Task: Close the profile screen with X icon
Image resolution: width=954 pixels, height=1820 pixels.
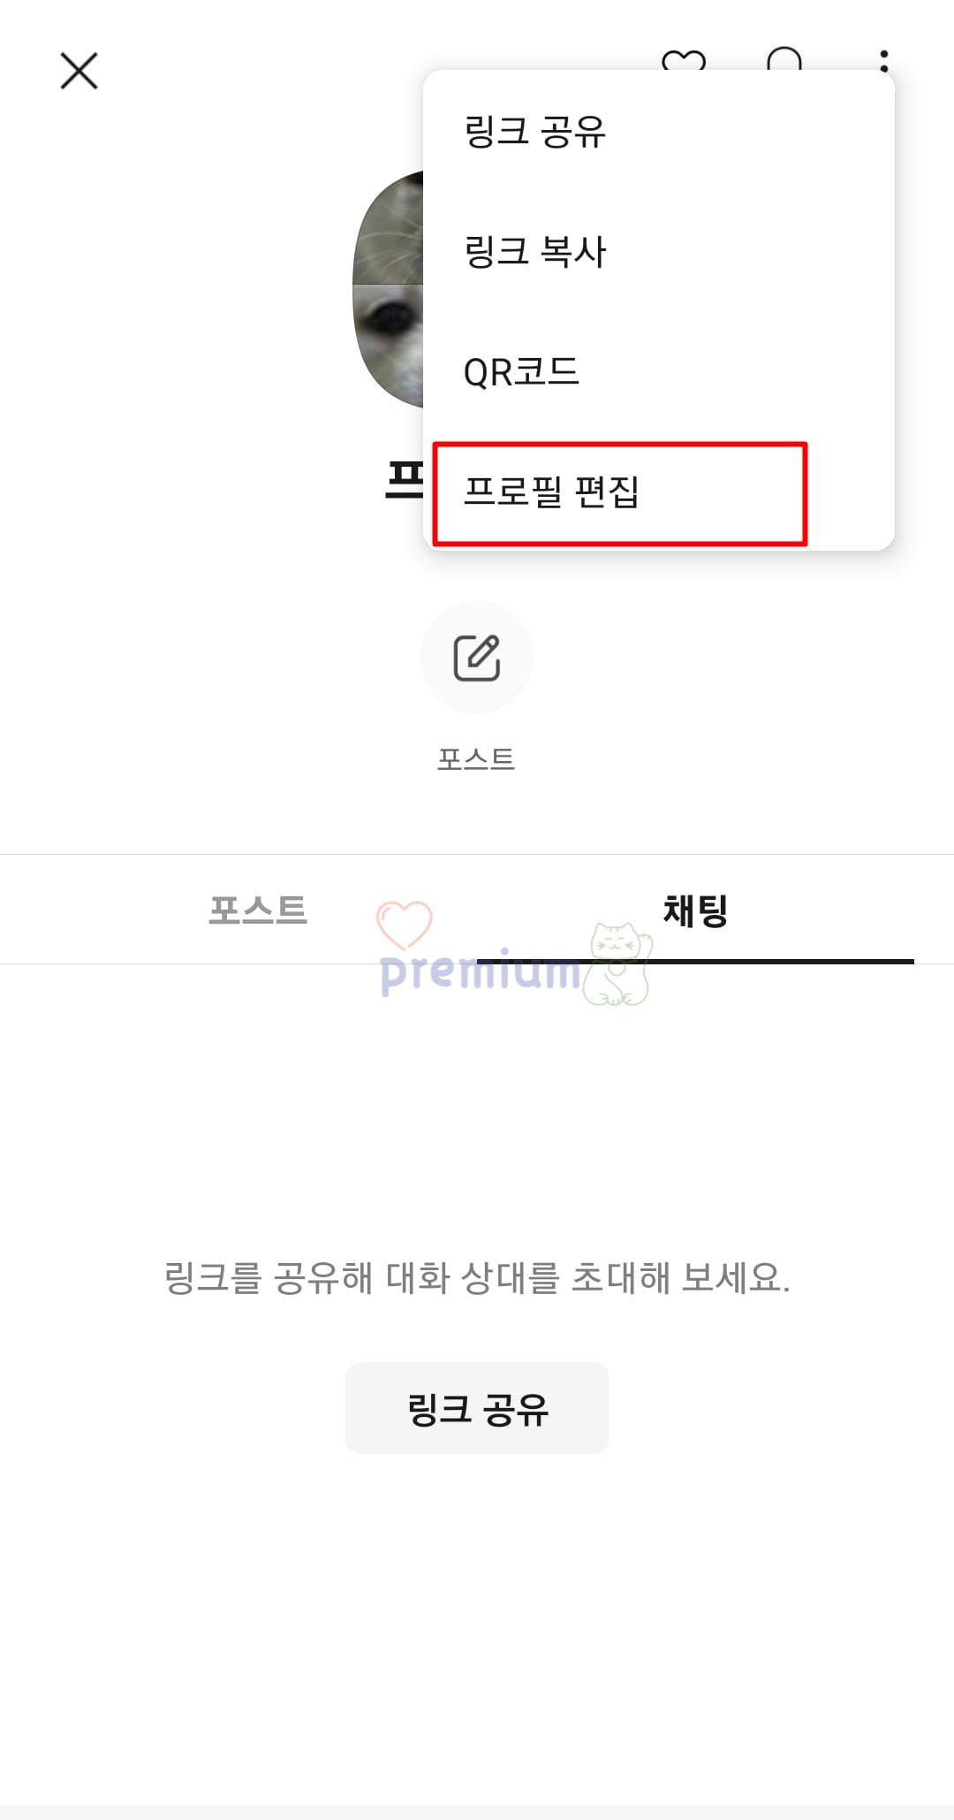Action: pos(79,71)
